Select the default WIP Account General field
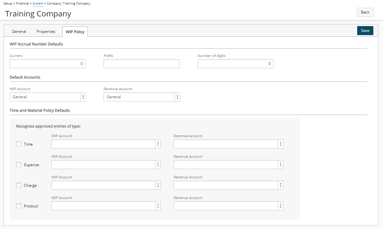383x229 pixels. [45, 97]
